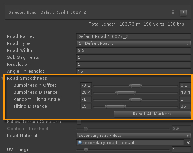Click the Angle Threshold label
Image resolution: width=193 pixels, height=153 pixels.
point(26,71)
